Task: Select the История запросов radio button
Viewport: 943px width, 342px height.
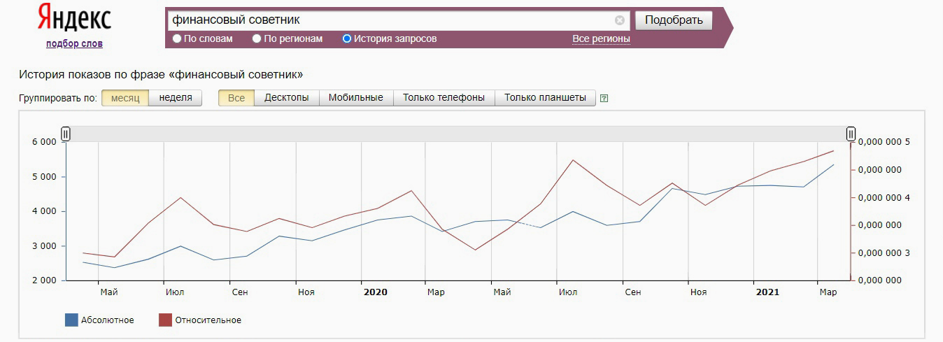Action: click(347, 39)
